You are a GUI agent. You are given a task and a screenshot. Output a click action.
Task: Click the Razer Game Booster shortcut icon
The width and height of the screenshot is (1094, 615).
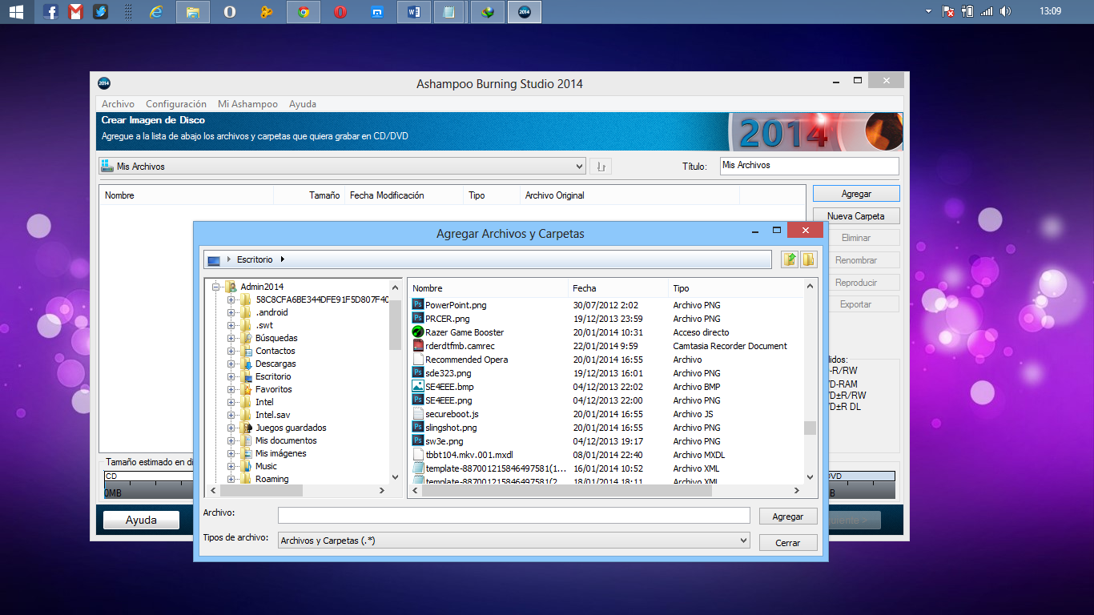click(x=417, y=332)
